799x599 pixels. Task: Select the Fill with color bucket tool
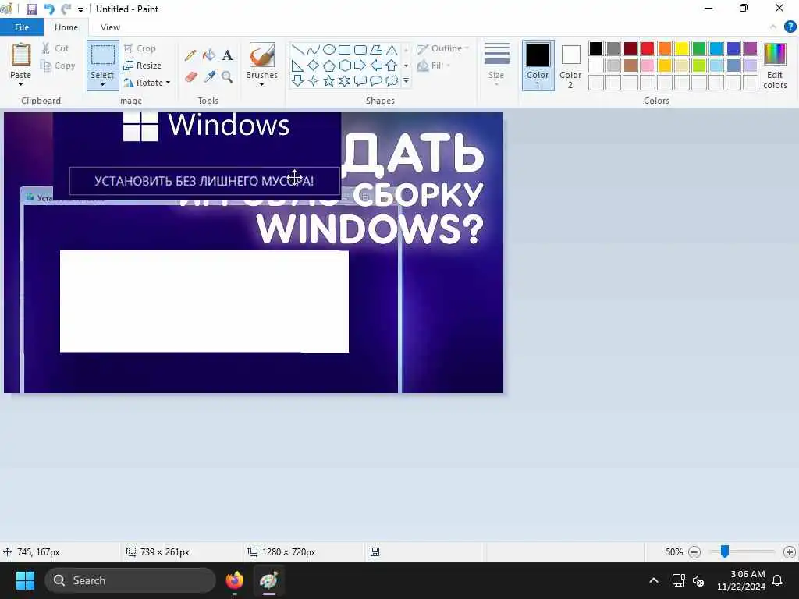click(209, 55)
